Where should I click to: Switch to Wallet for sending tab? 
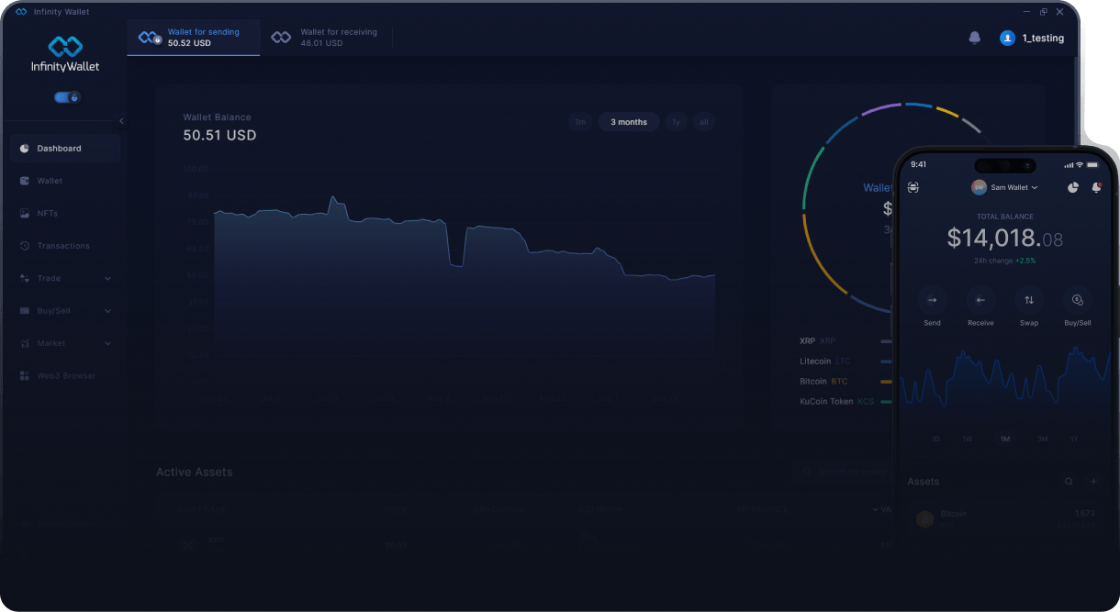pos(194,38)
